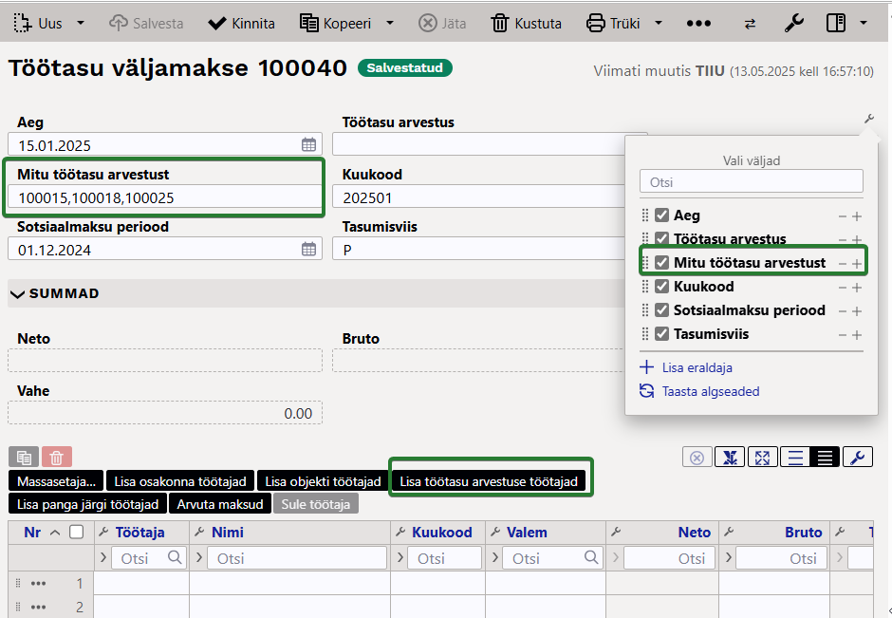This screenshot has height=618, width=892.
Task: Click Lisa töötasu arvestuse töötajad button
Action: [489, 481]
